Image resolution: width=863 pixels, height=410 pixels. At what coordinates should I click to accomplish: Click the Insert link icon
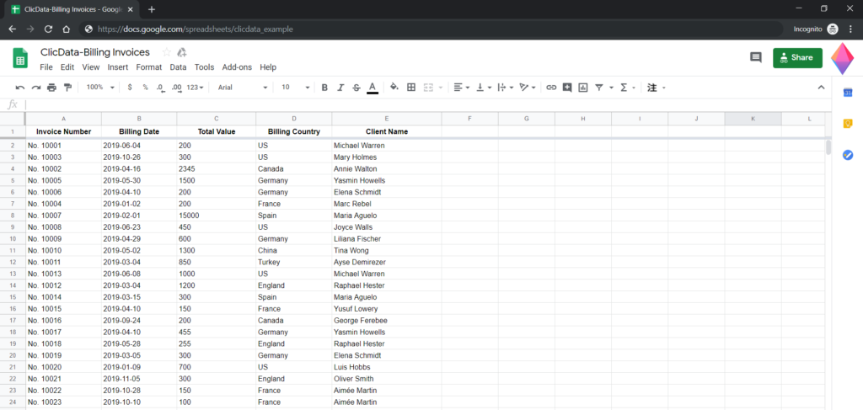click(551, 87)
